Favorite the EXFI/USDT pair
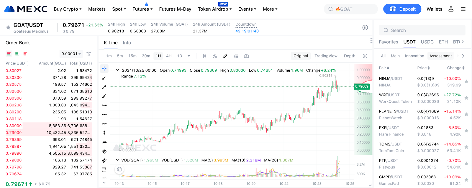The image size is (472, 188). click(x=466, y=131)
